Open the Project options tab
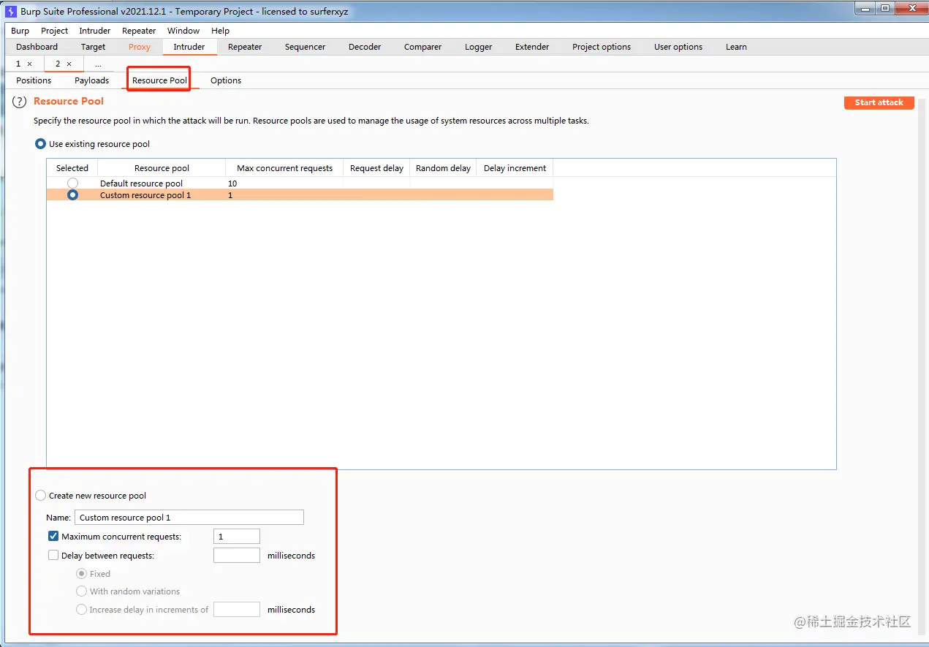This screenshot has height=647, width=929. 602,47
